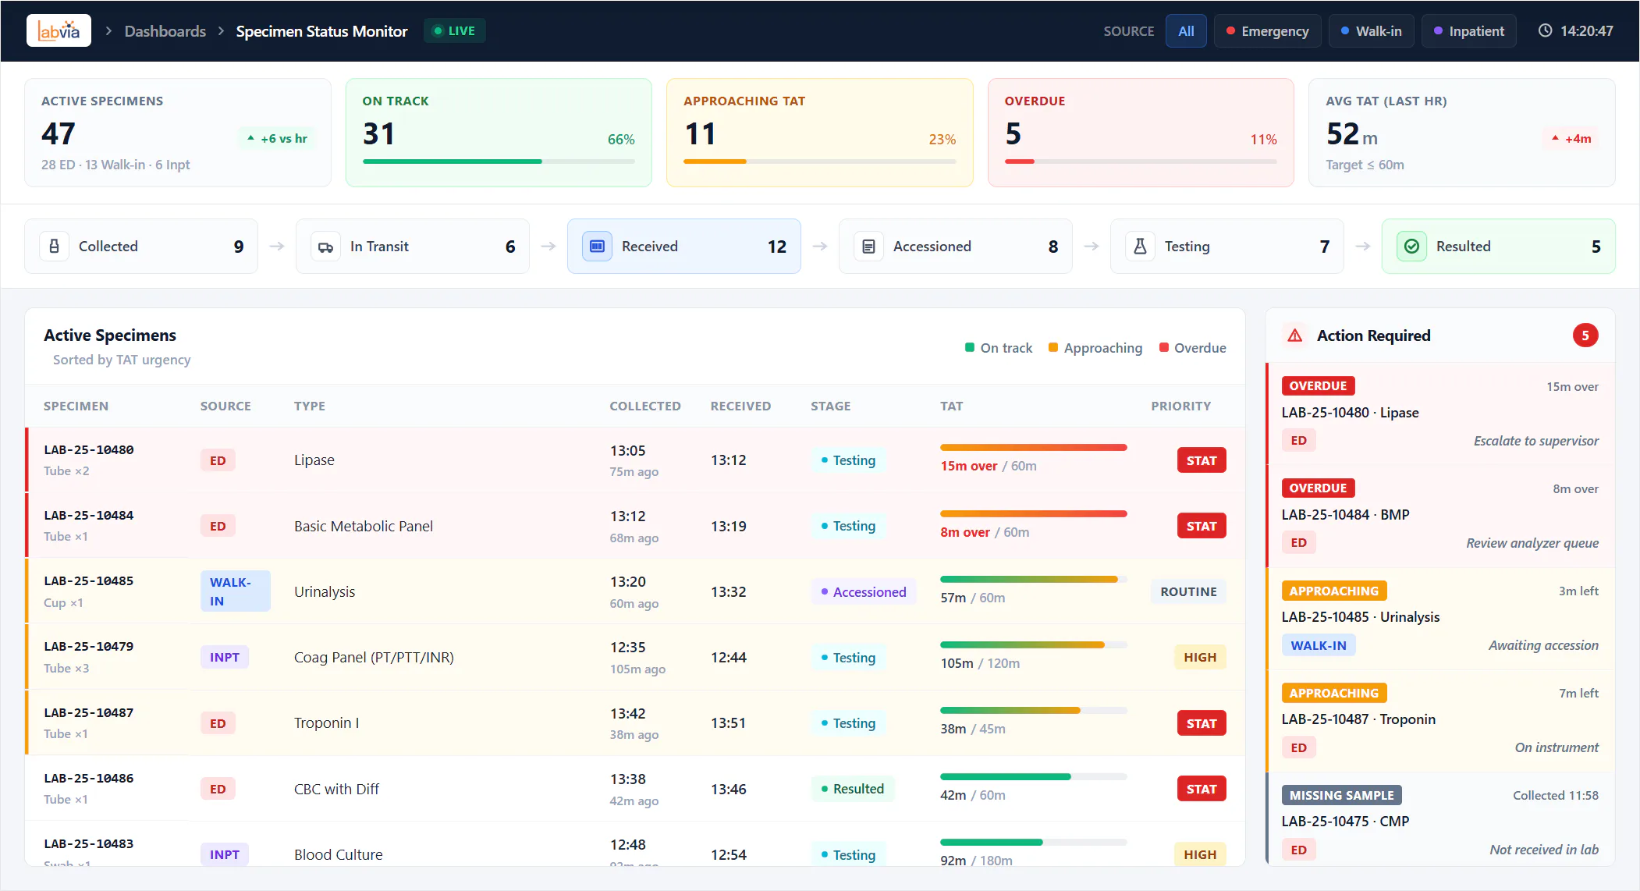Click specimen ID LAB-25-10484
1640x891 pixels.
[x=89, y=516]
